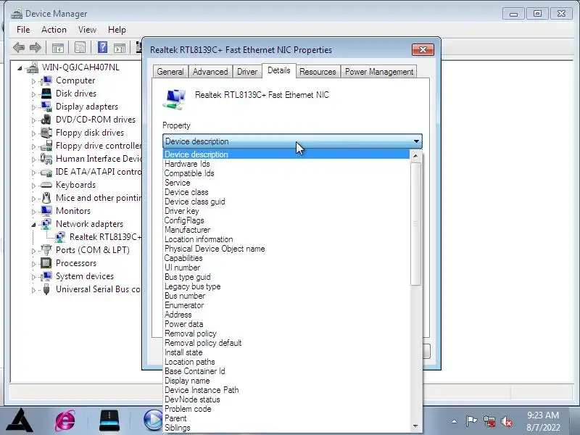Close the Property dropdown via its arrow
580x435 pixels.
[416, 141]
